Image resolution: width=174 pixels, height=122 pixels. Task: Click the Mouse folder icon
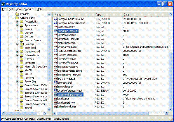[22, 74]
